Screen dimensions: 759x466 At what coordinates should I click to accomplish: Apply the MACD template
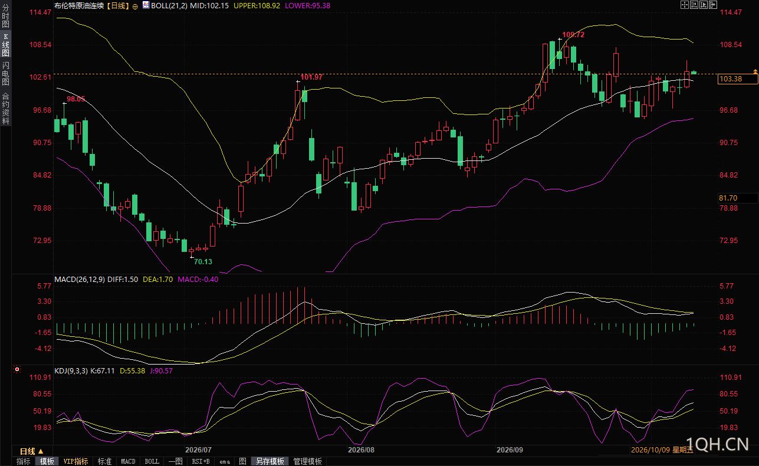coord(128,461)
